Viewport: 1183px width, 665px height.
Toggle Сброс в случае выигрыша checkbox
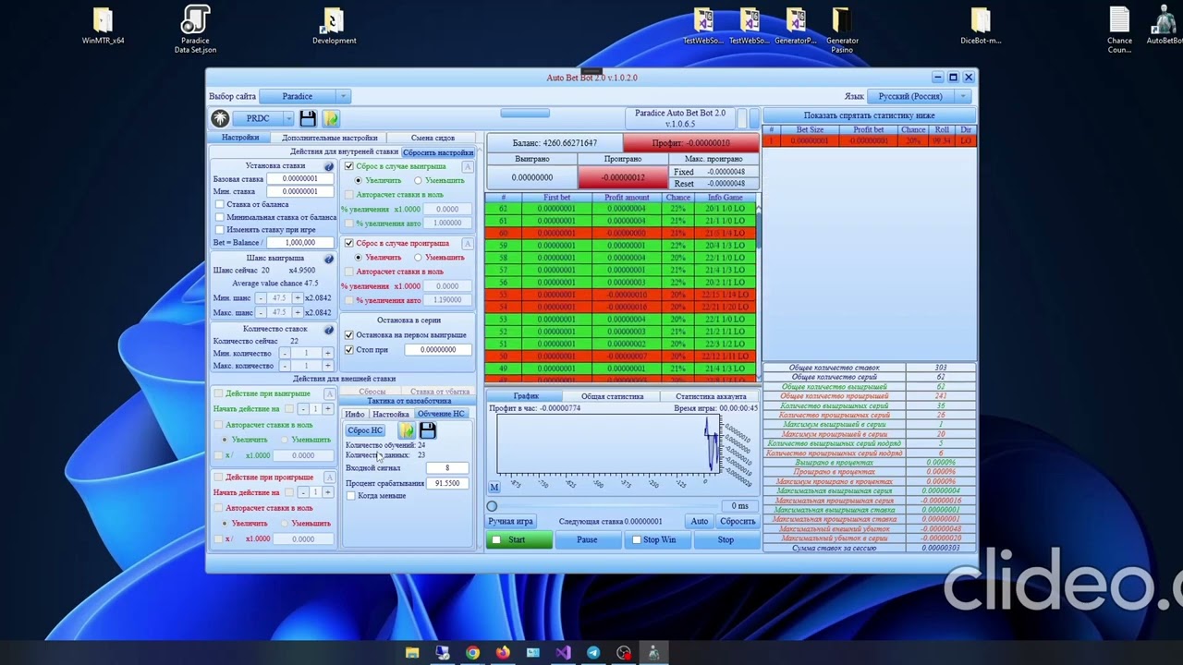(x=348, y=166)
